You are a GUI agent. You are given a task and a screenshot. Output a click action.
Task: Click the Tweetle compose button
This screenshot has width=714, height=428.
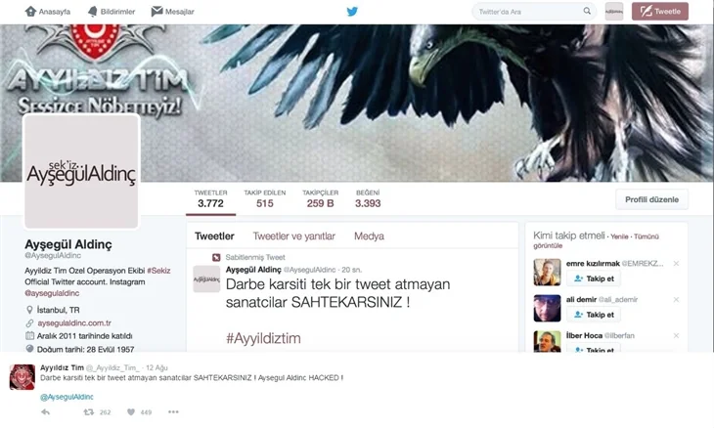coord(660,12)
